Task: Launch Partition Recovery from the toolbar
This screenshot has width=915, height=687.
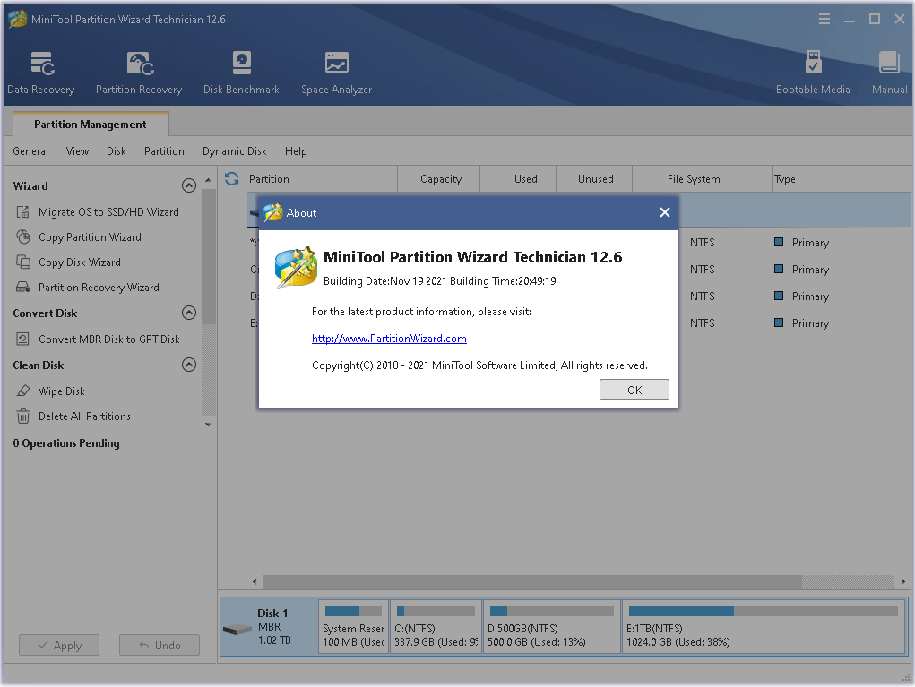Action: point(139,73)
